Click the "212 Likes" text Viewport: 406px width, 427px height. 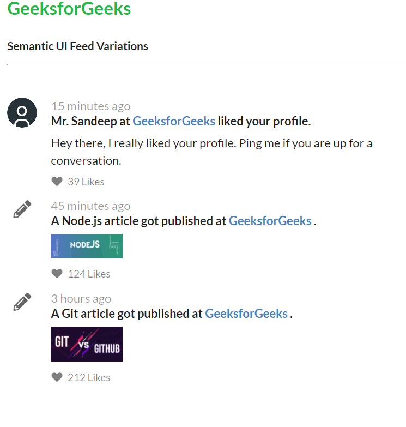[89, 377]
